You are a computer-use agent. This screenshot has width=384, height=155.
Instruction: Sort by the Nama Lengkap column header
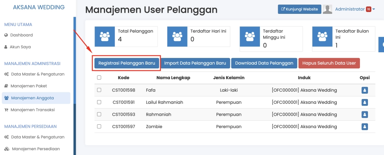coord(173,78)
